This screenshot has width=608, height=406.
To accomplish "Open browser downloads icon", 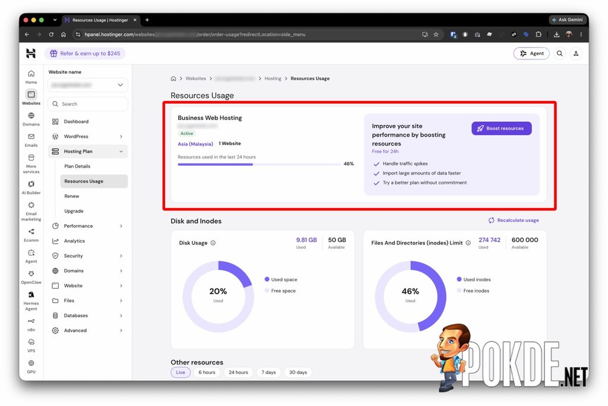I will tap(556, 34).
